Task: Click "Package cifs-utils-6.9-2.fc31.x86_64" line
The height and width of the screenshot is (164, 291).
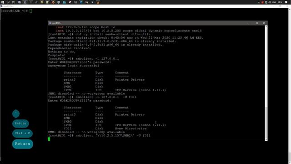Action: pos(105,45)
